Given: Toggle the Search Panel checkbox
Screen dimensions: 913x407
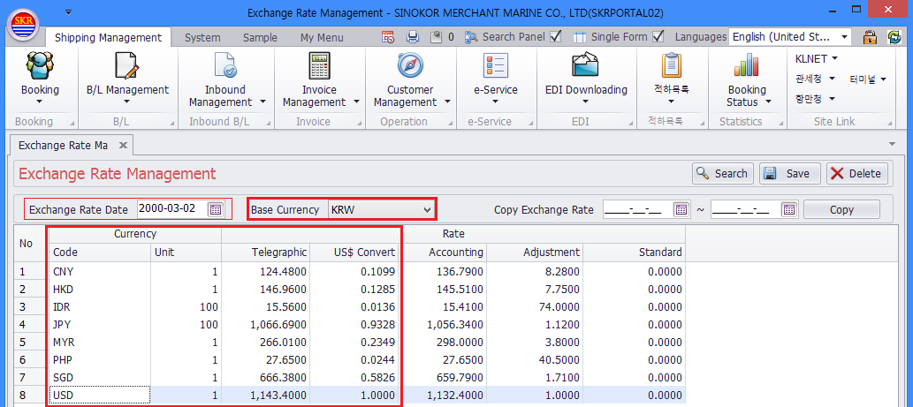Looking at the screenshot, I should [555, 37].
